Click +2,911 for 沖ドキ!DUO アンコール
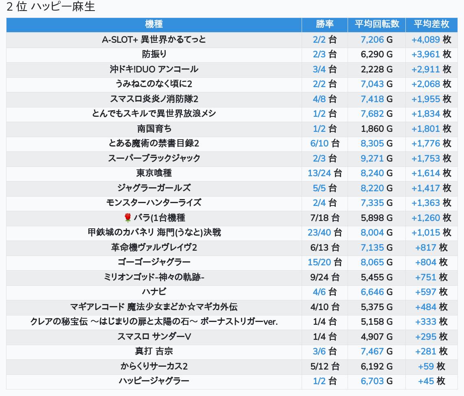This screenshot has width=464, height=396. [425, 69]
